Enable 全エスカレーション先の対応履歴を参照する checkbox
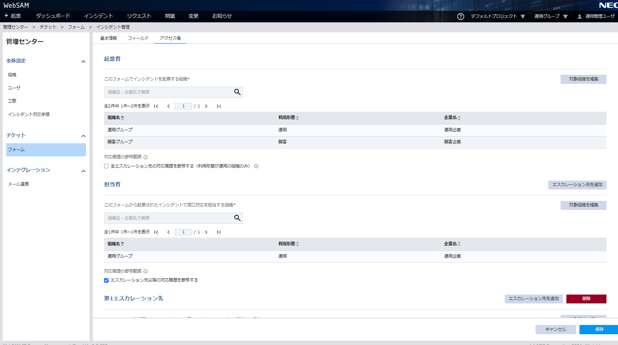The width and height of the screenshot is (618, 345). point(106,166)
